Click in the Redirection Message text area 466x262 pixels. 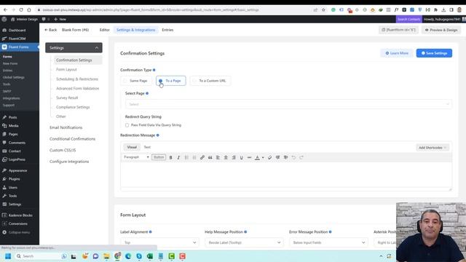point(286,174)
